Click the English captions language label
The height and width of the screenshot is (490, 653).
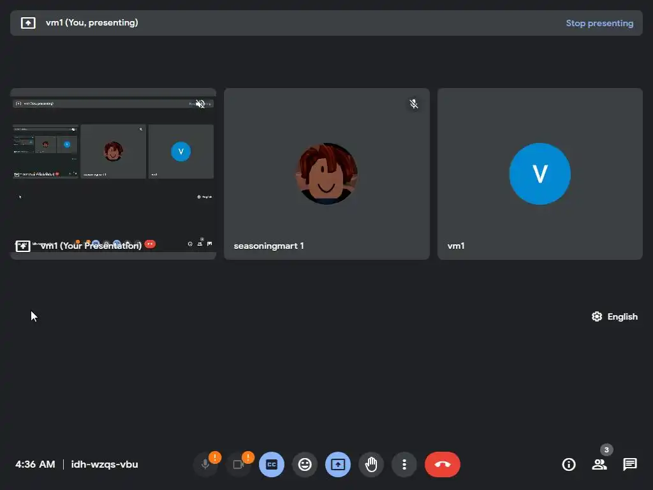coord(622,316)
